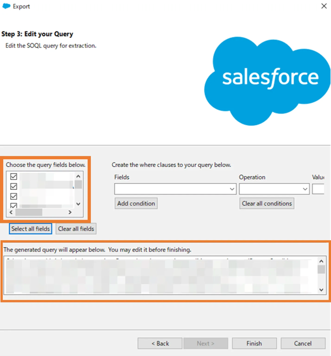Click the generated query vertical scrollbar thumb
331x356 pixels.
pos(321,269)
